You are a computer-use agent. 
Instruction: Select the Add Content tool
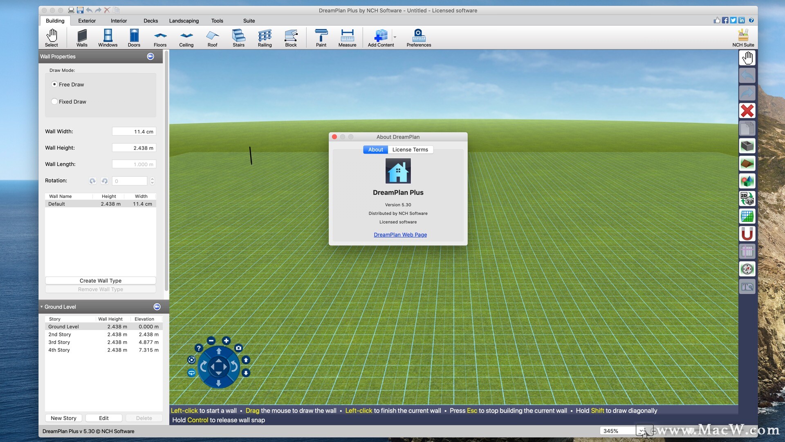381,37
